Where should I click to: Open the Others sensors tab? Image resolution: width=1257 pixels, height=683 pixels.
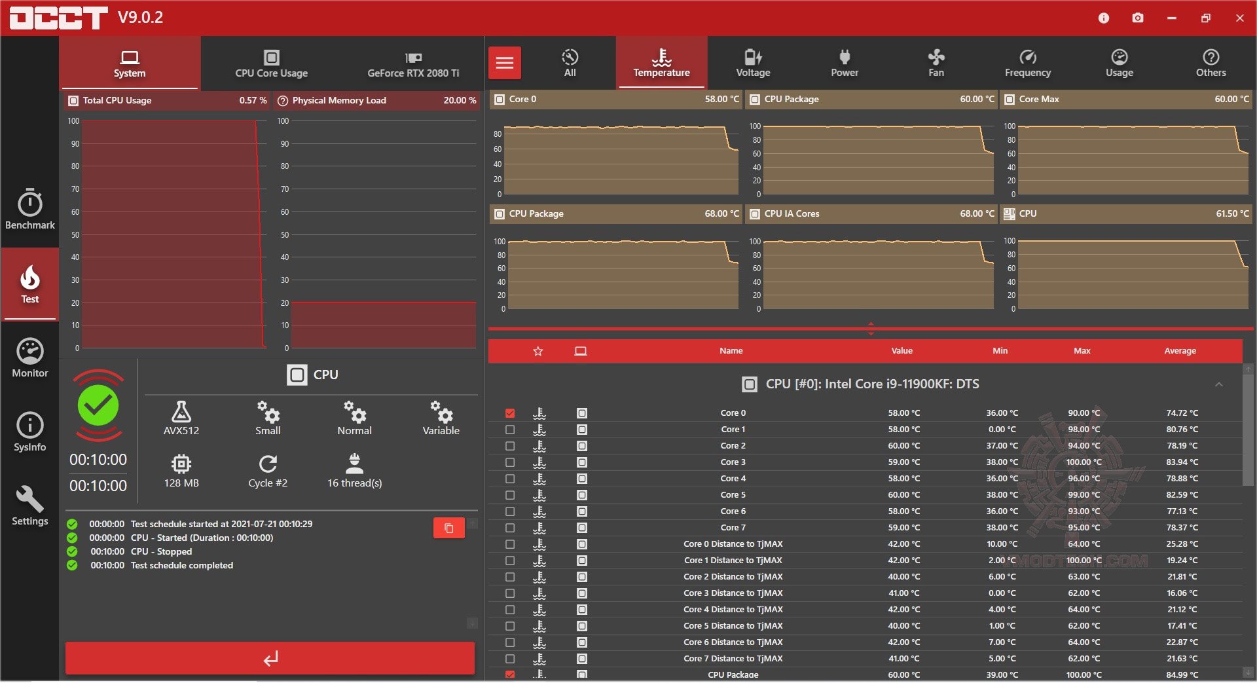pyautogui.click(x=1211, y=64)
